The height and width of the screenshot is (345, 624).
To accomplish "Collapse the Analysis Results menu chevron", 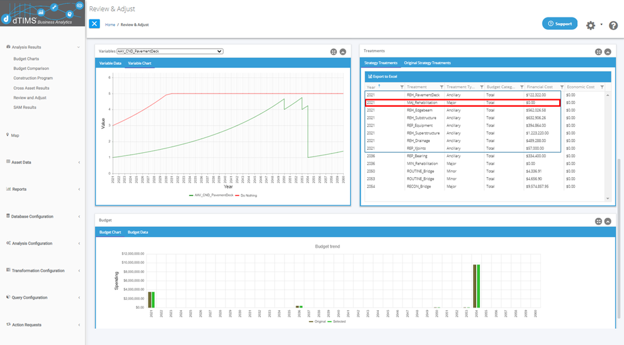I will pos(79,47).
